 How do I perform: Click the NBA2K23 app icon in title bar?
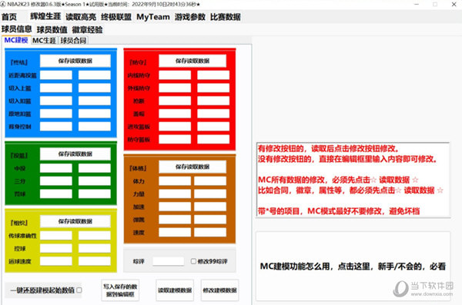[x=3, y=4]
